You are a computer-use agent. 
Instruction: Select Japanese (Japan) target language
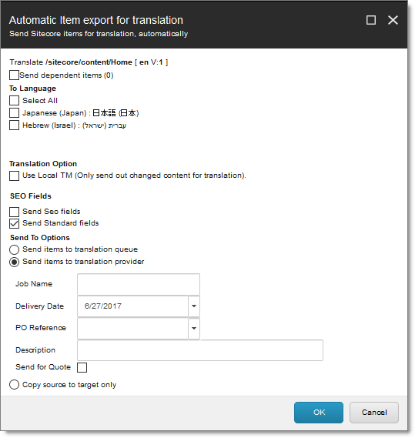(x=15, y=113)
